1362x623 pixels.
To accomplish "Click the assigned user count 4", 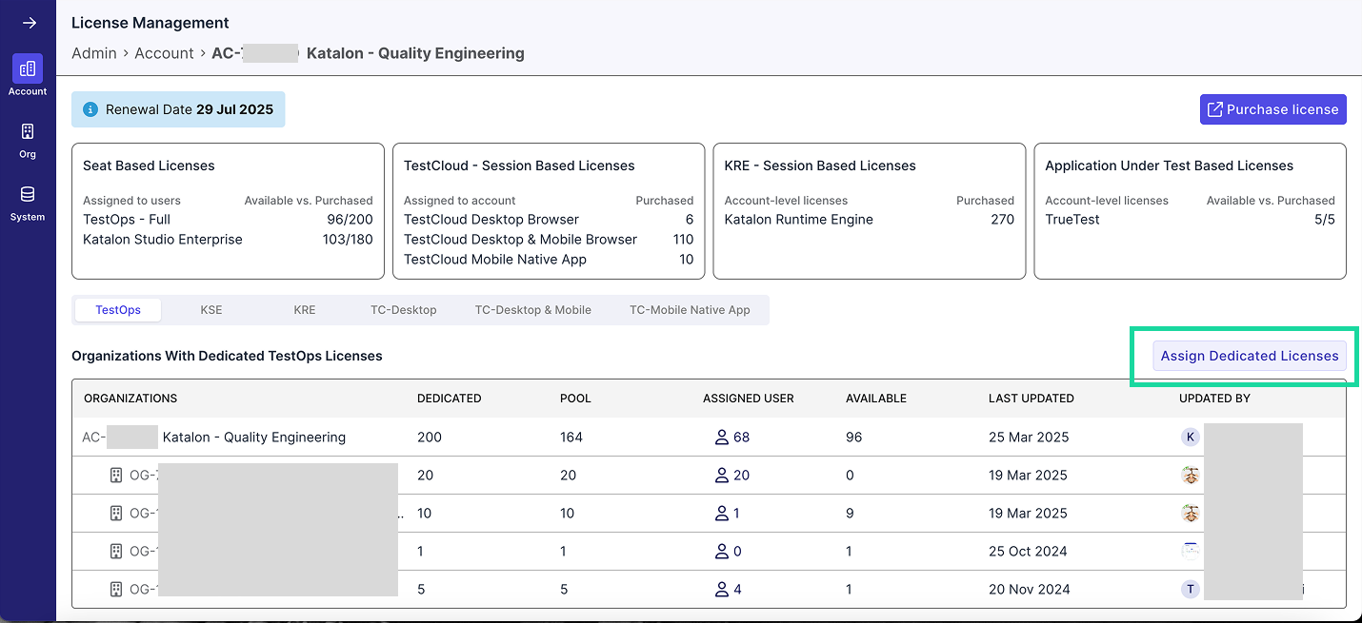I will (729, 590).
